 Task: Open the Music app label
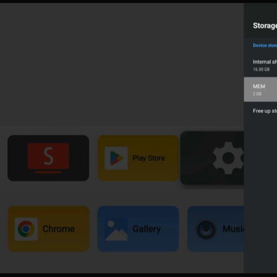[x=233, y=229]
